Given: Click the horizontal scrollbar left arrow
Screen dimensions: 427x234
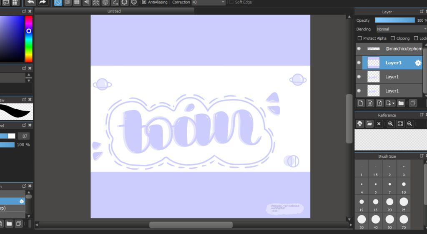Looking at the screenshot, I should click(37, 225).
